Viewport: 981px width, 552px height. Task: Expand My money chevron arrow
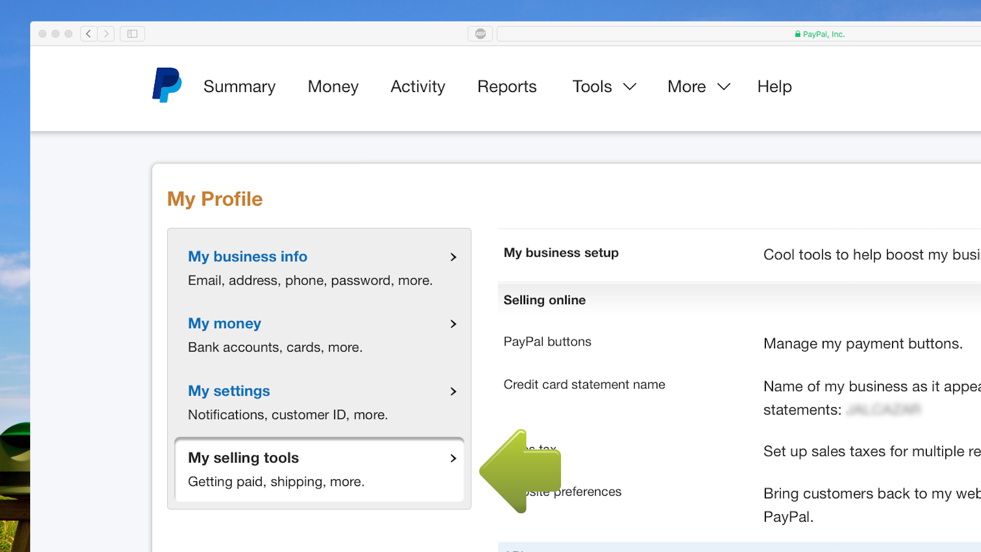(x=453, y=324)
